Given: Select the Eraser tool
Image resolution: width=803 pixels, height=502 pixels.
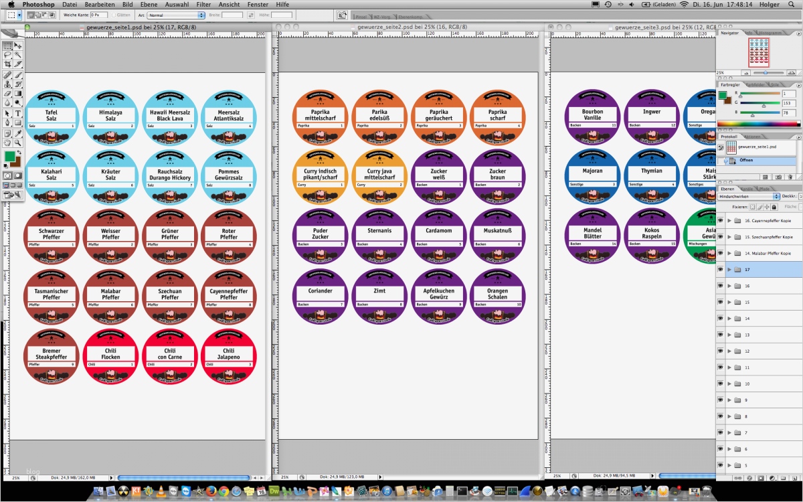Looking at the screenshot, I should (7, 94).
